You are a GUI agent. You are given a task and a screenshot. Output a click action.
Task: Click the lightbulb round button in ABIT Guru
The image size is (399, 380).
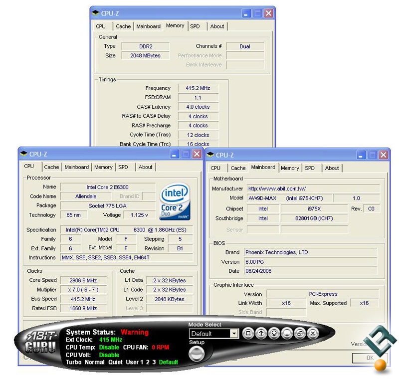pos(274,333)
